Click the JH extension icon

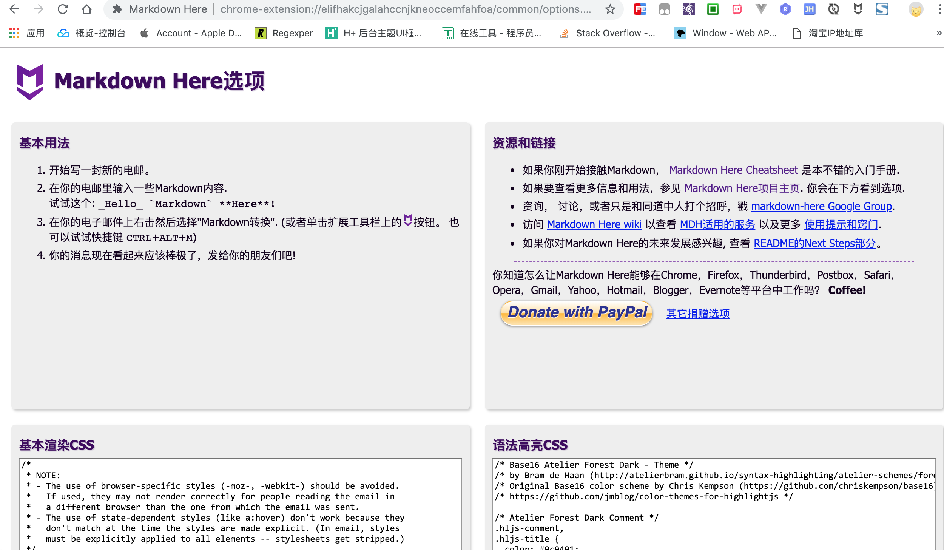point(809,9)
